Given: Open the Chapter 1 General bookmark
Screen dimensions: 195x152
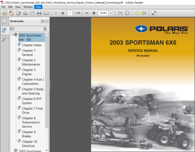Looking at the screenshot, I should pos(29,53).
